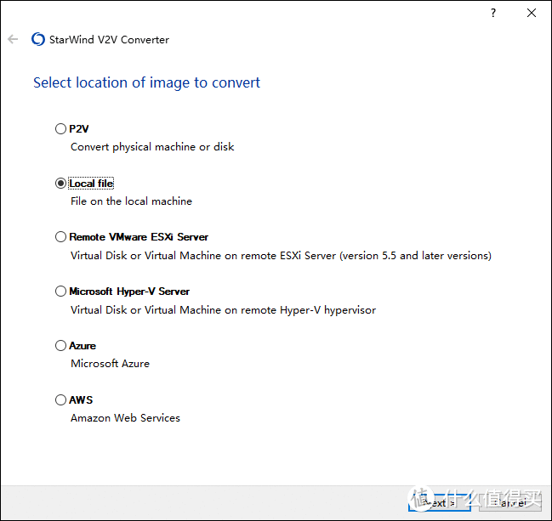Image resolution: width=552 pixels, height=521 pixels.
Task: Click the StarWind logo icon
Action: click(x=37, y=40)
